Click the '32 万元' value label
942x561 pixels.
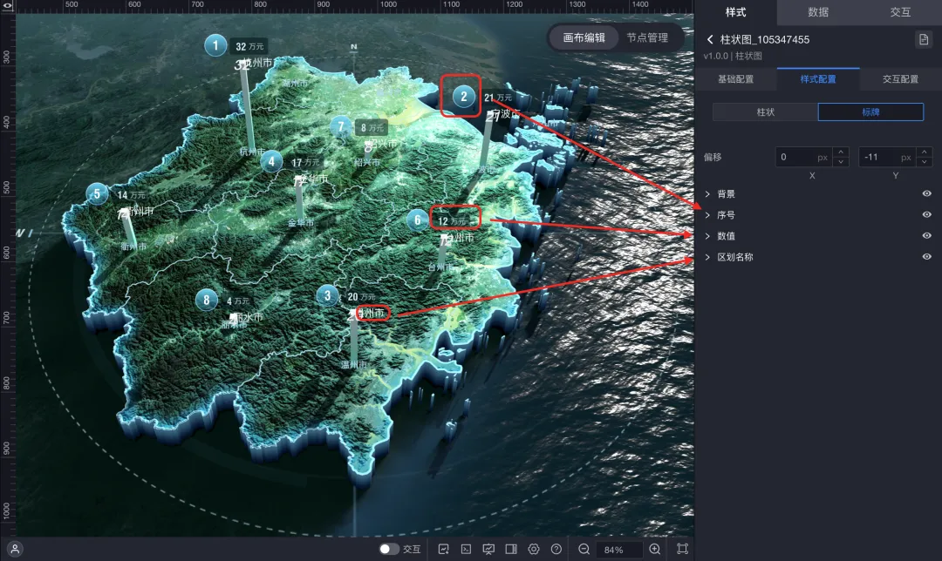[x=249, y=46]
